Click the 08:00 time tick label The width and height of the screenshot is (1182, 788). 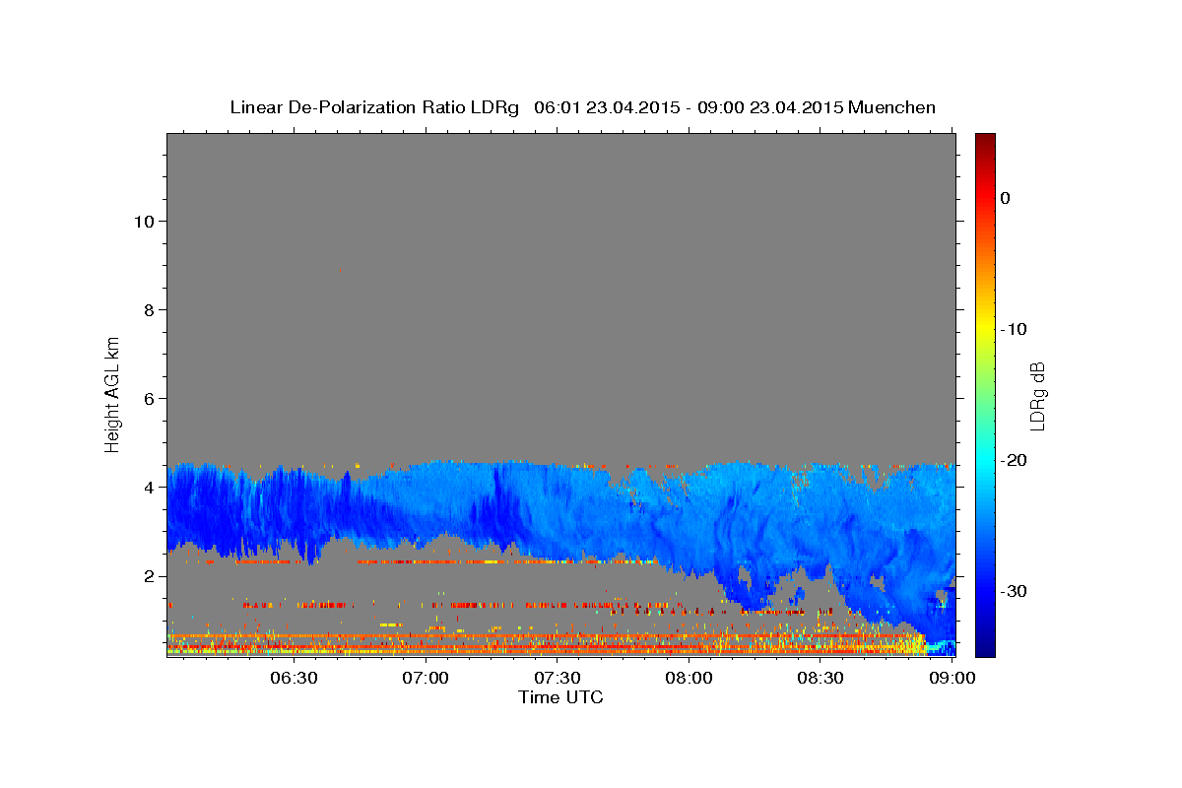(689, 678)
